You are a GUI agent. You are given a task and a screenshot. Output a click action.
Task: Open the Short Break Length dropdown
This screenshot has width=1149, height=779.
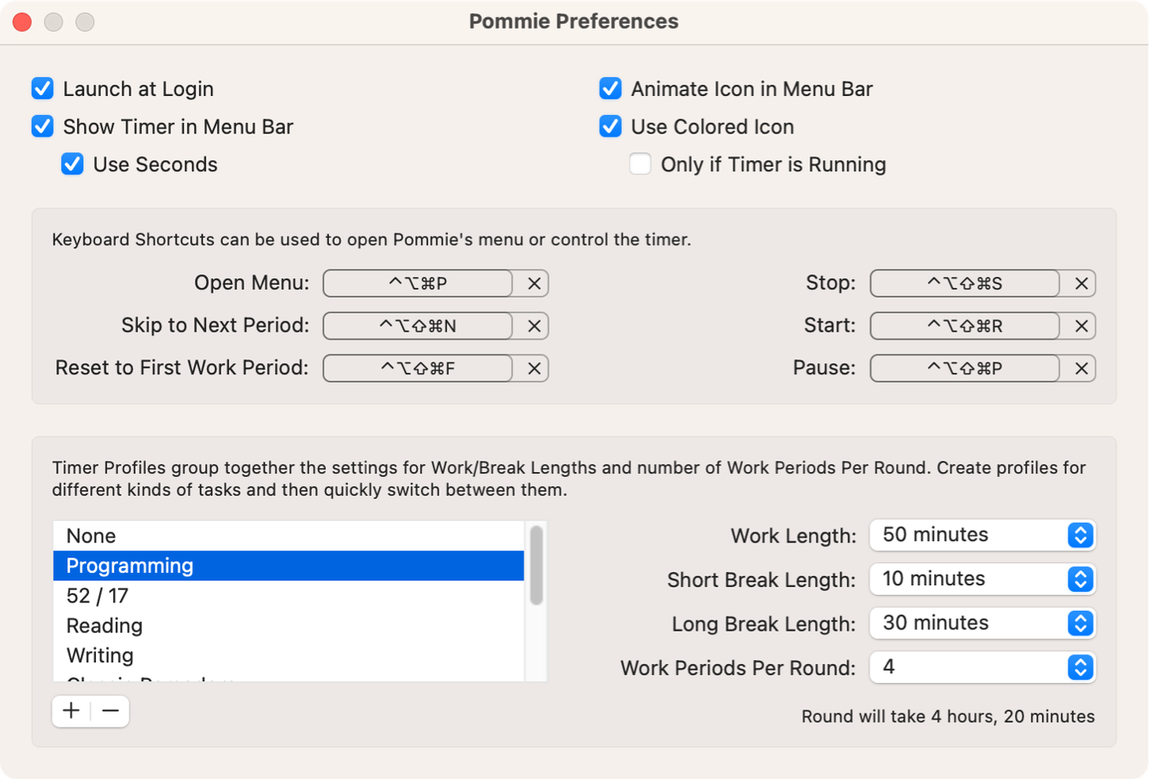[x=982, y=580]
